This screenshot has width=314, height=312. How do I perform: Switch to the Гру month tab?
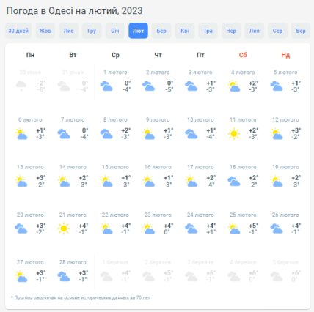coord(92,31)
